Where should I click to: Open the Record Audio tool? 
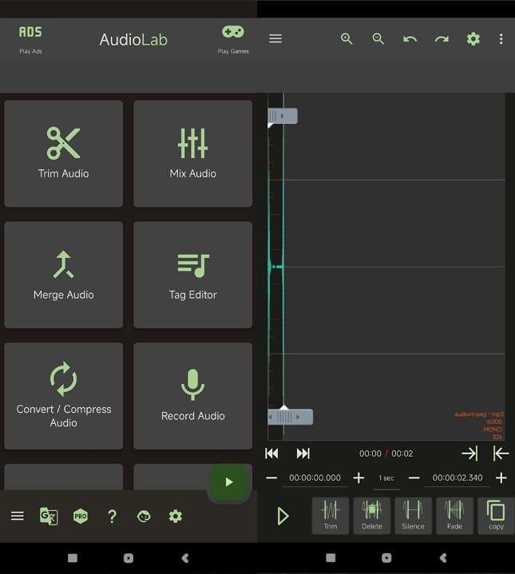click(193, 396)
